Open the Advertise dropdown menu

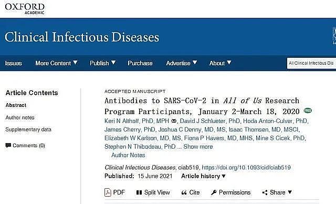pyautogui.click(x=182, y=63)
